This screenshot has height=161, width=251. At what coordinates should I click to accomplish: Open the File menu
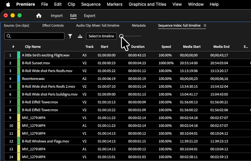point(44,4)
